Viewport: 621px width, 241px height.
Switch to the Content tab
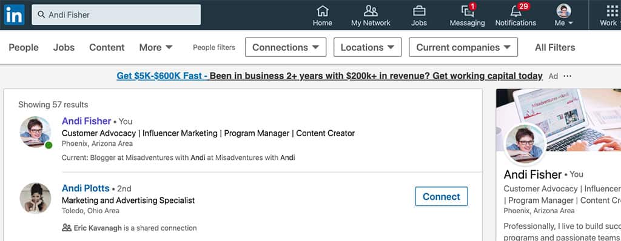[x=107, y=47]
